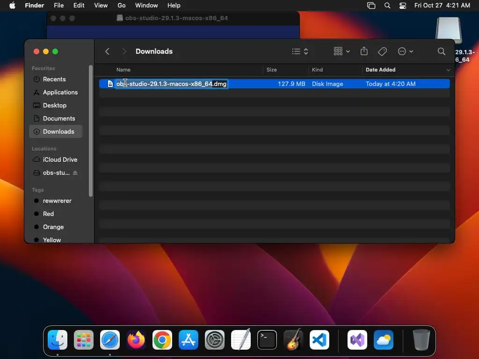The image size is (479, 359).
Task: Sort by the Size column header
Action: pos(272,70)
